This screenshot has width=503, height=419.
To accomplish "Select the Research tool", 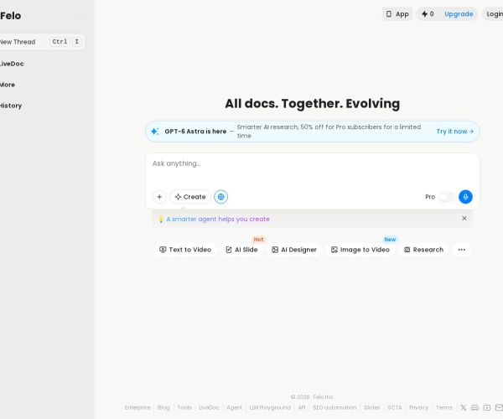I will (x=423, y=250).
